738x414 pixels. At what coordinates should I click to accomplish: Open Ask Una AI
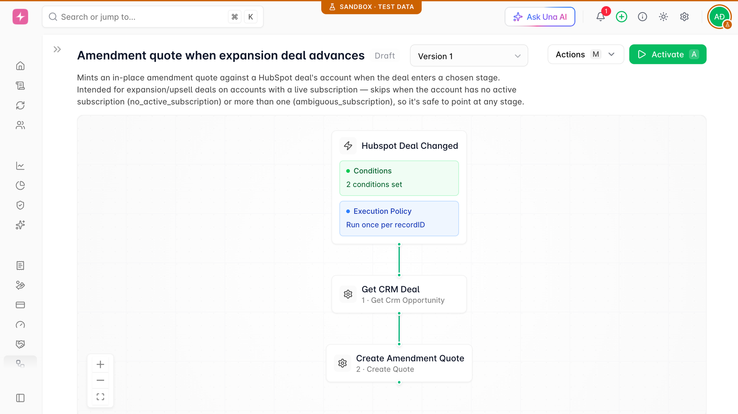(540, 17)
